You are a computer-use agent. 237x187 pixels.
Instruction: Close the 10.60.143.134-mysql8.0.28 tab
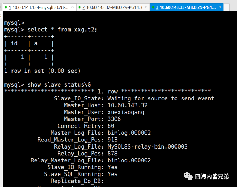(x=73, y=7)
